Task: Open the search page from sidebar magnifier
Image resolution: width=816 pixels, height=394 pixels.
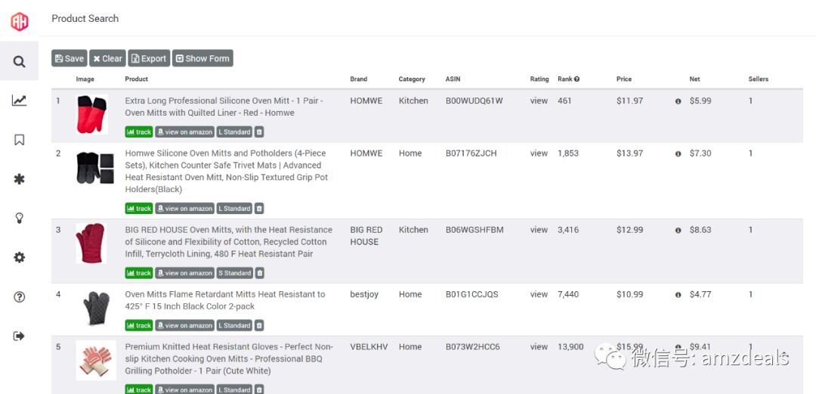Action: tap(19, 61)
